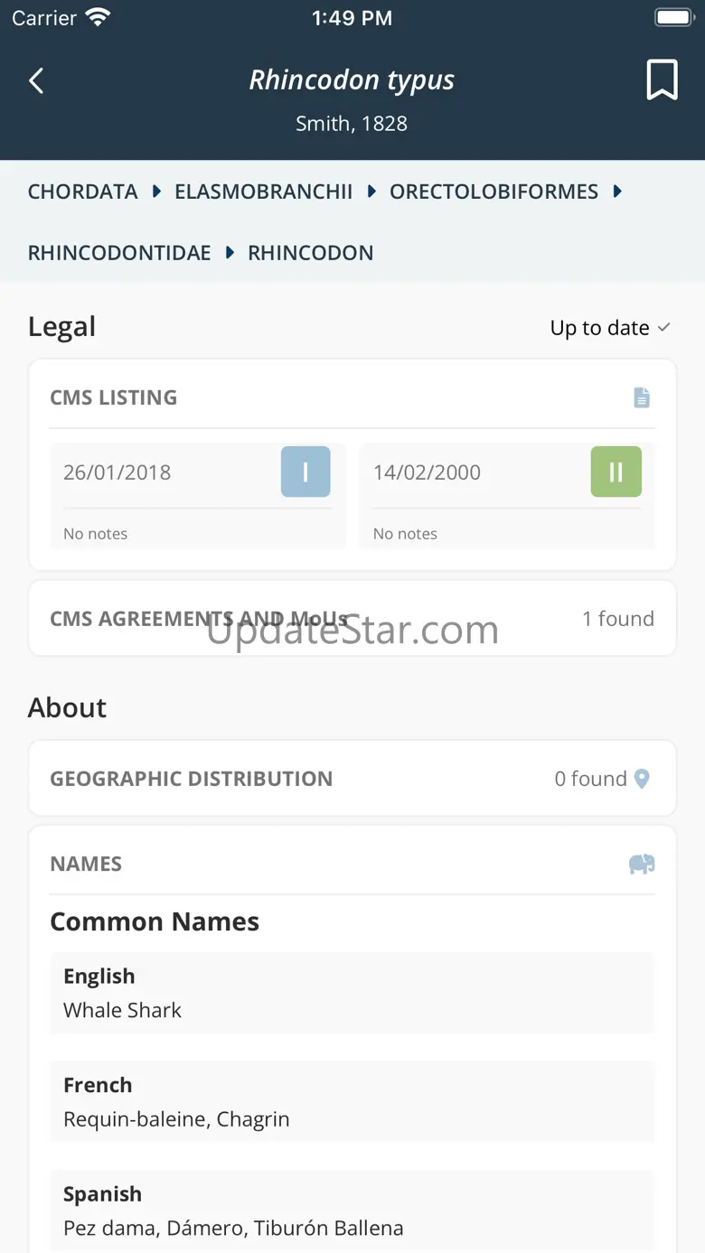The height and width of the screenshot is (1253, 705).
Task: Open CHORDATA in taxonomy breadcrumb
Action: coord(83,192)
